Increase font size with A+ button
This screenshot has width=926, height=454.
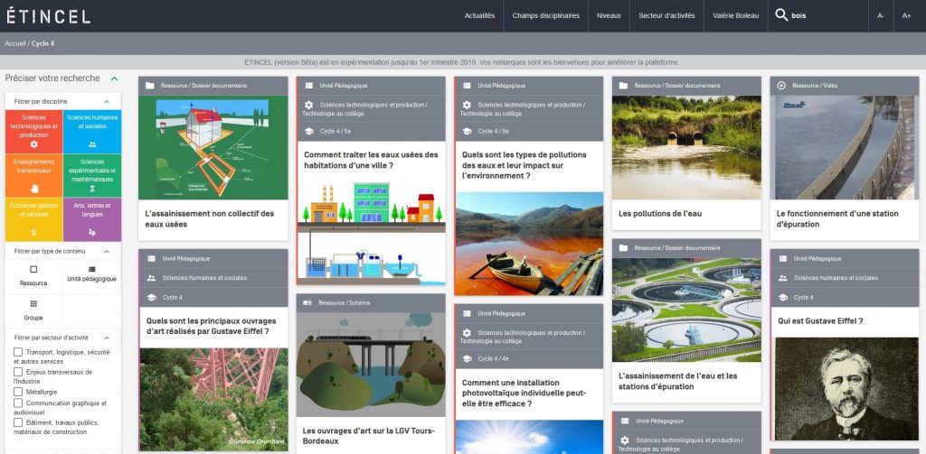pos(907,16)
